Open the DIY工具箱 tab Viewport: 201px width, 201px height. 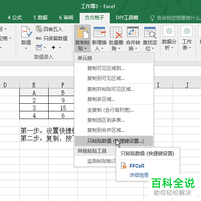127,18
